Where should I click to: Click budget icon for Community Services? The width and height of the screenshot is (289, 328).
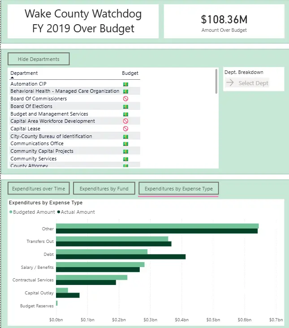125,159
